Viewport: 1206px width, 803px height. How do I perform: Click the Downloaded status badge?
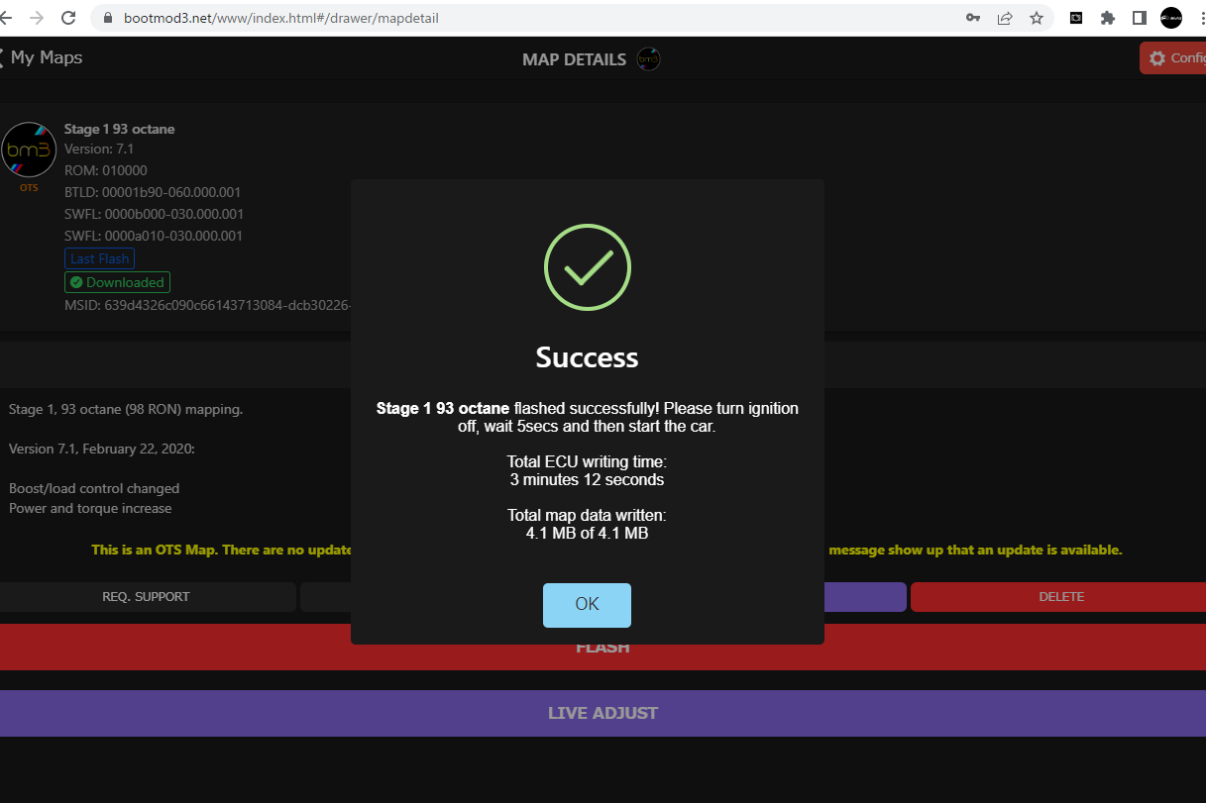pyautogui.click(x=117, y=282)
